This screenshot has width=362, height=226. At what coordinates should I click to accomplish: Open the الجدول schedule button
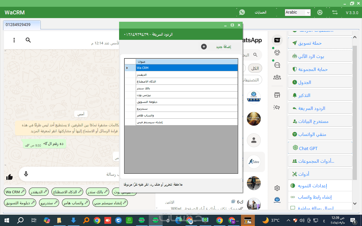point(320,82)
